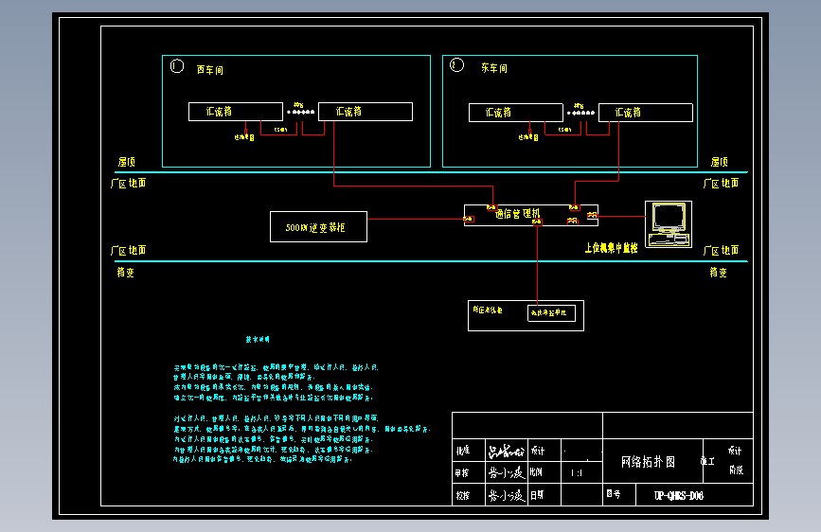Select the first 汇流箱 box in 西车间
Viewport: 821px width, 532px height.
[236, 112]
